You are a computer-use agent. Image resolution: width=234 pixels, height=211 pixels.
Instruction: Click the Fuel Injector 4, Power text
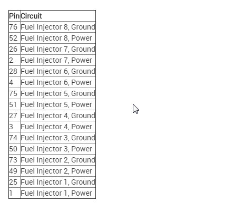[56, 127]
